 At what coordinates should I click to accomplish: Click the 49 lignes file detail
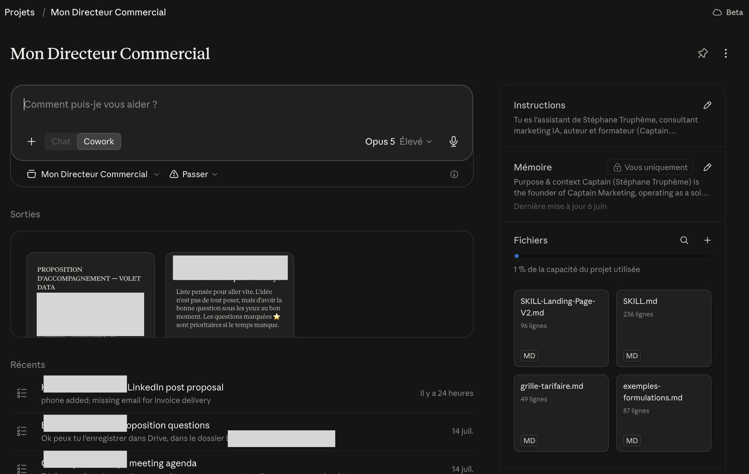[x=534, y=399]
